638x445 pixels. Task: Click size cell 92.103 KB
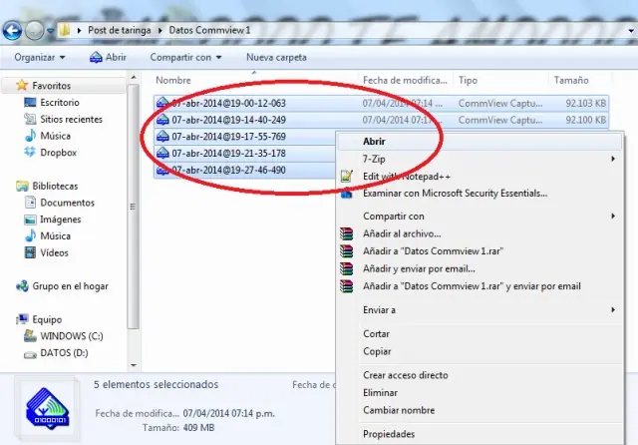tap(585, 103)
